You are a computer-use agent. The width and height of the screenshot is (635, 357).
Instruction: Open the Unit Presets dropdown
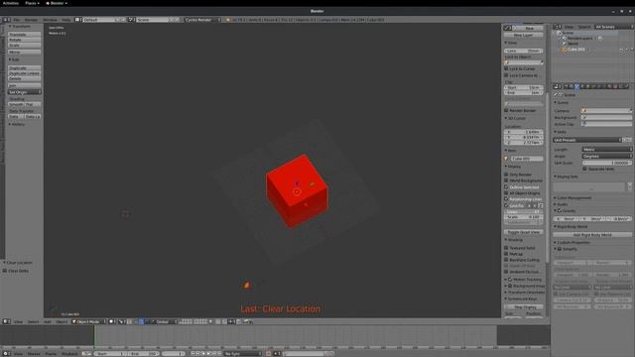point(587,140)
